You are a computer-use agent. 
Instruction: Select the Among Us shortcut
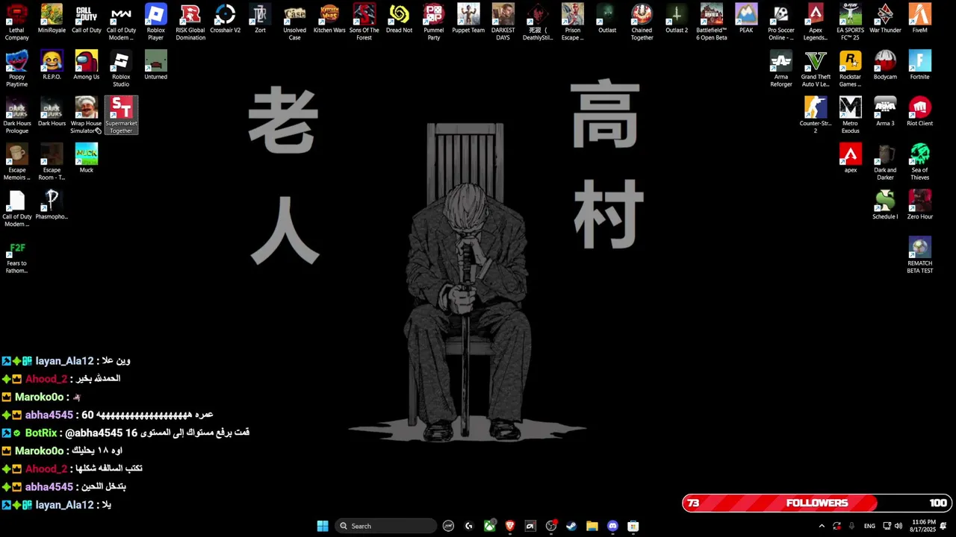(x=86, y=66)
